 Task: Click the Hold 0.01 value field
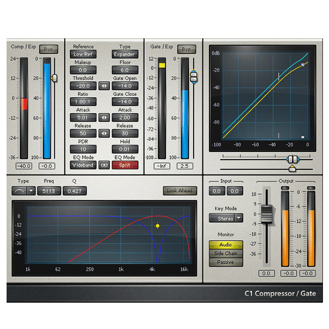pyautogui.click(x=125, y=149)
